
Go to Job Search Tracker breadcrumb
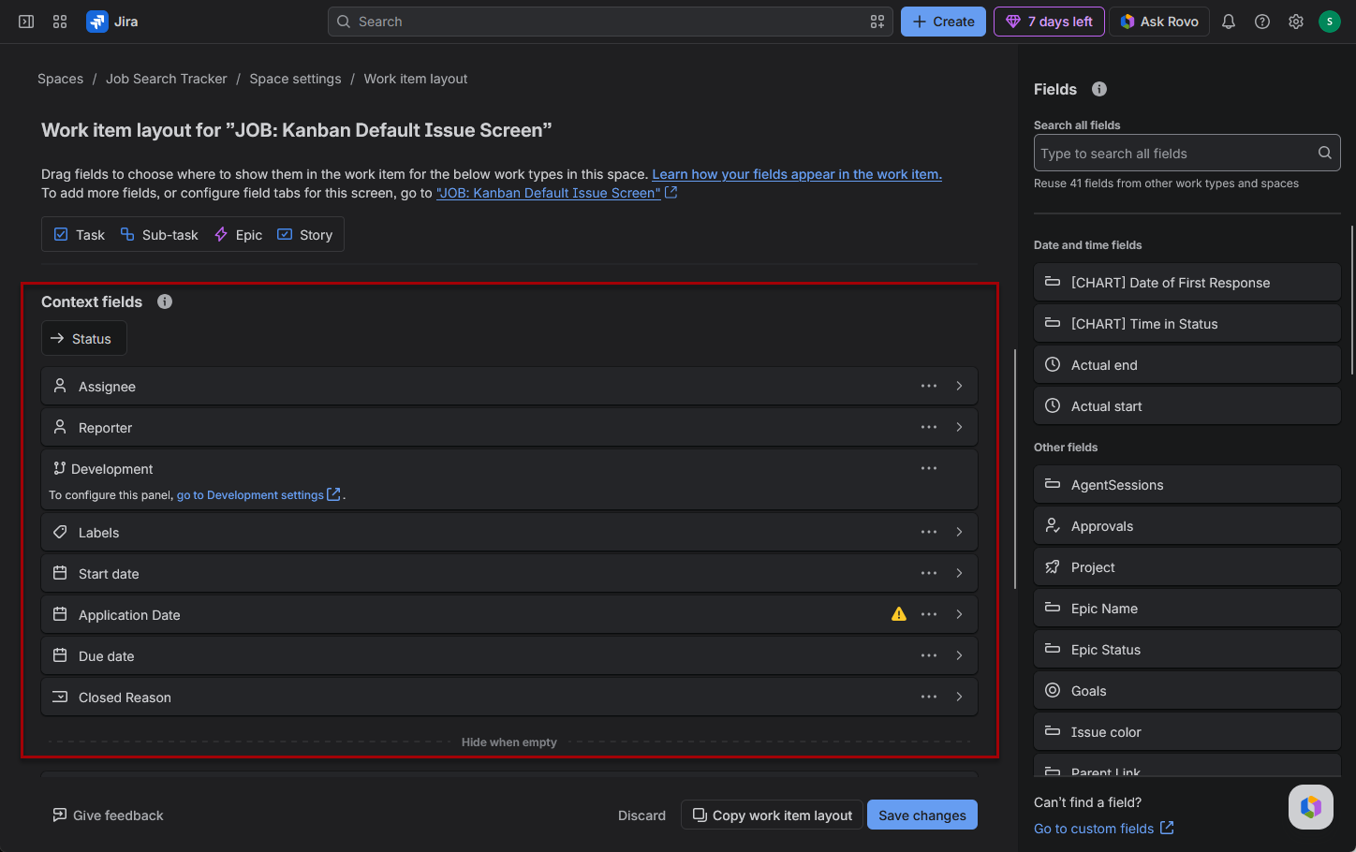[167, 79]
